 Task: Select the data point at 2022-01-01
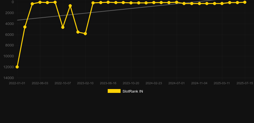tap(17, 67)
